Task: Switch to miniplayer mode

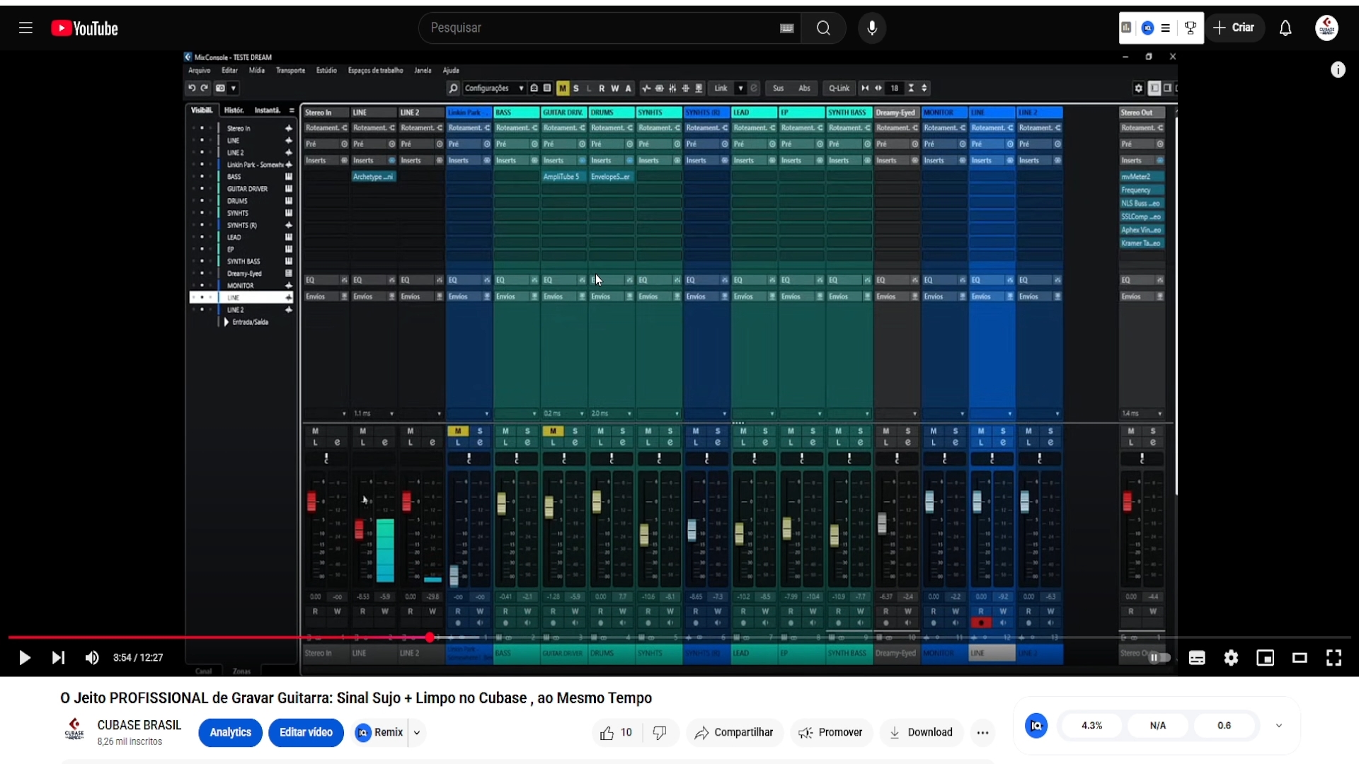Action: pyautogui.click(x=1265, y=658)
